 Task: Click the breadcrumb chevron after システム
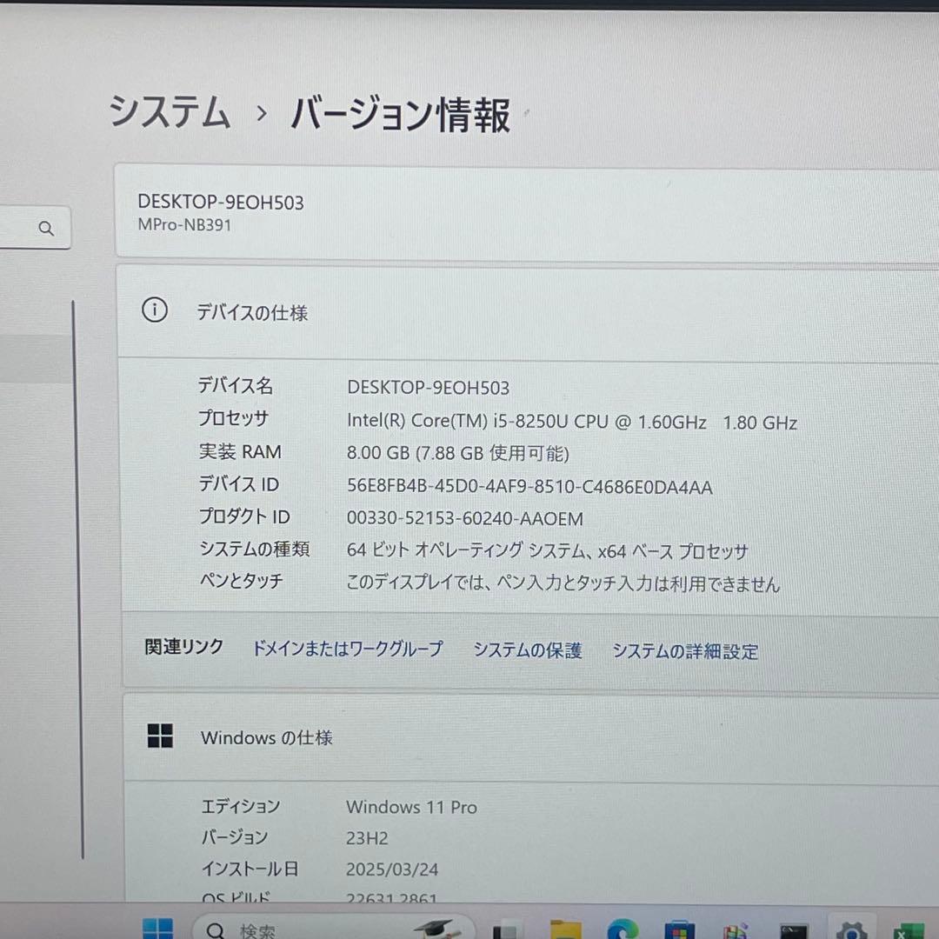click(x=261, y=112)
